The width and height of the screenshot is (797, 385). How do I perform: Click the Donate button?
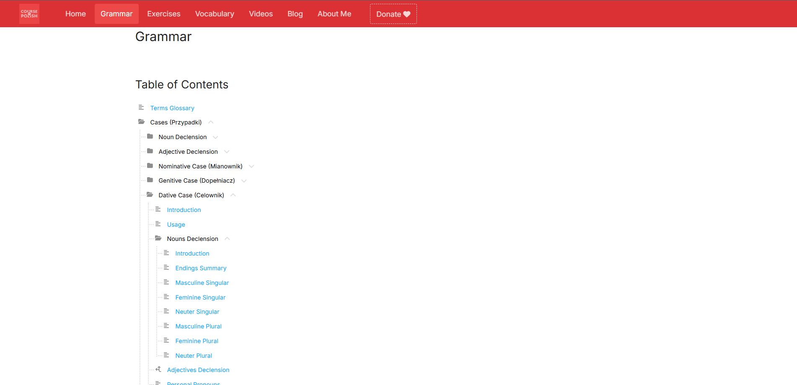(393, 13)
